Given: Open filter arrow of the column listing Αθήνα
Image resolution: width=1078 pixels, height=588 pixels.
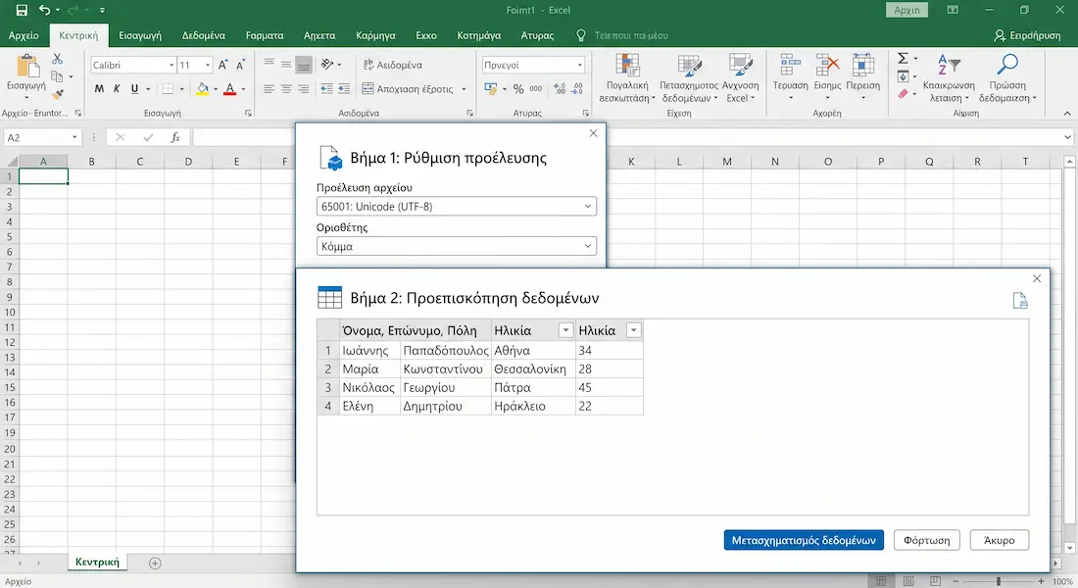Looking at the screenshot, I should click(565, 331).
